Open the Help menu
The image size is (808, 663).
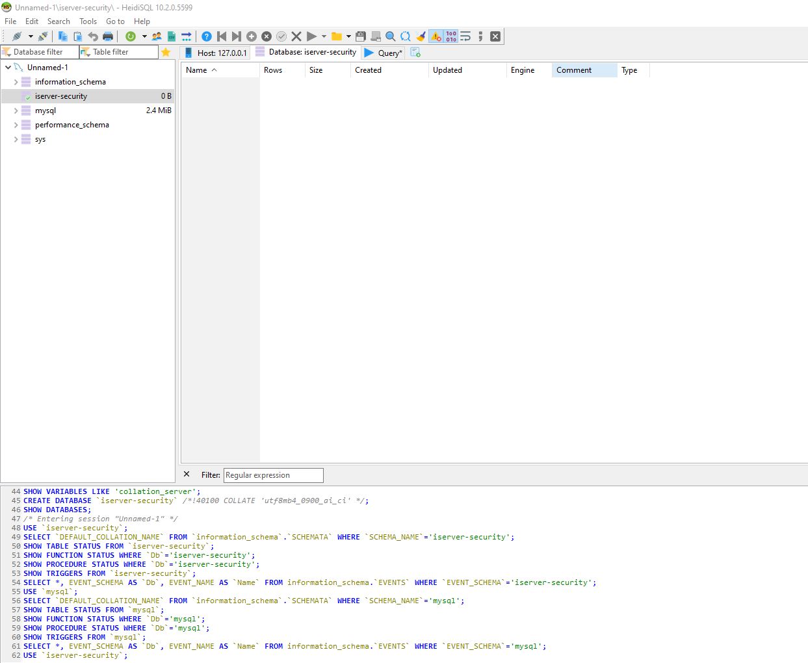(142, 21)
